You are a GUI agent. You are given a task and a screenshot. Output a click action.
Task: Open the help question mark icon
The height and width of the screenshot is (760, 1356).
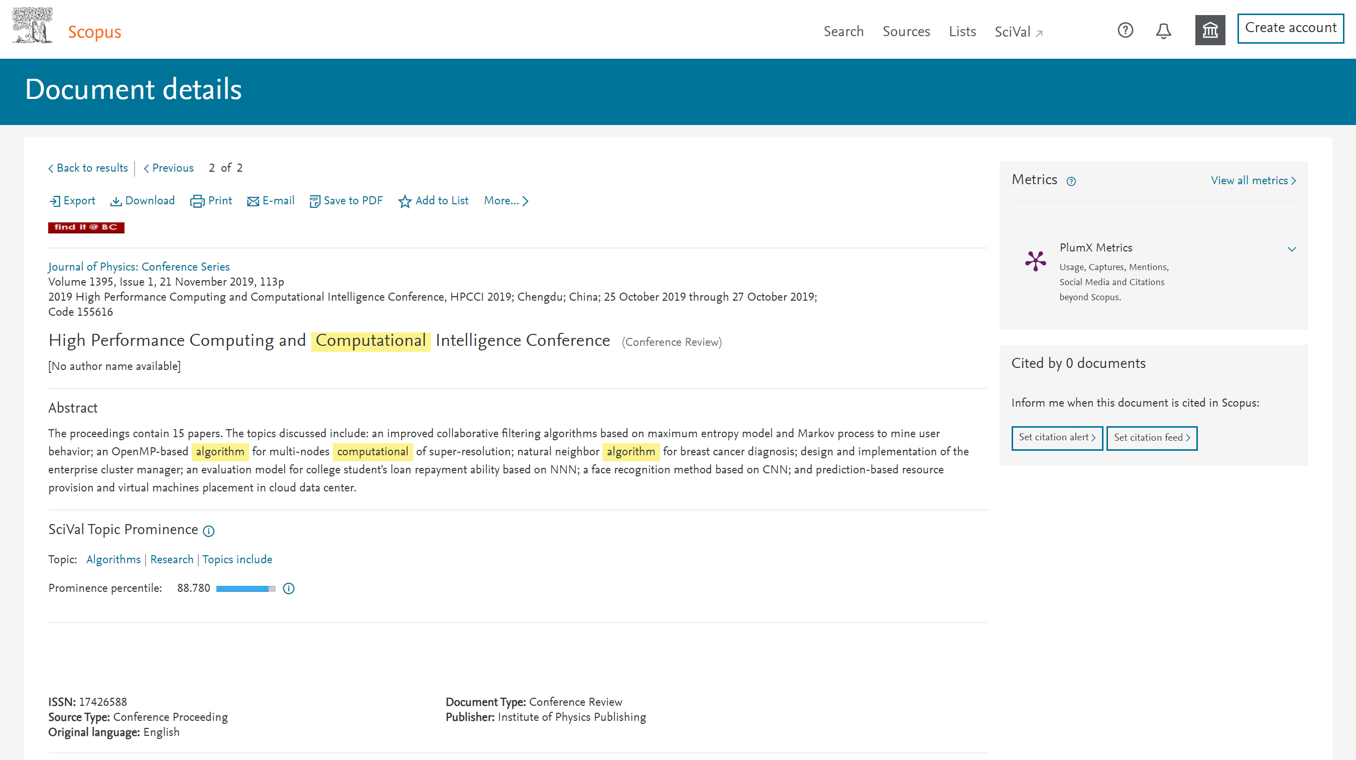1125,31
